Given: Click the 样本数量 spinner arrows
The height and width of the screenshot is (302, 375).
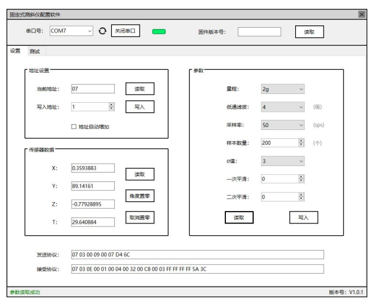Looking at the screenshot, I should point(301,142).
